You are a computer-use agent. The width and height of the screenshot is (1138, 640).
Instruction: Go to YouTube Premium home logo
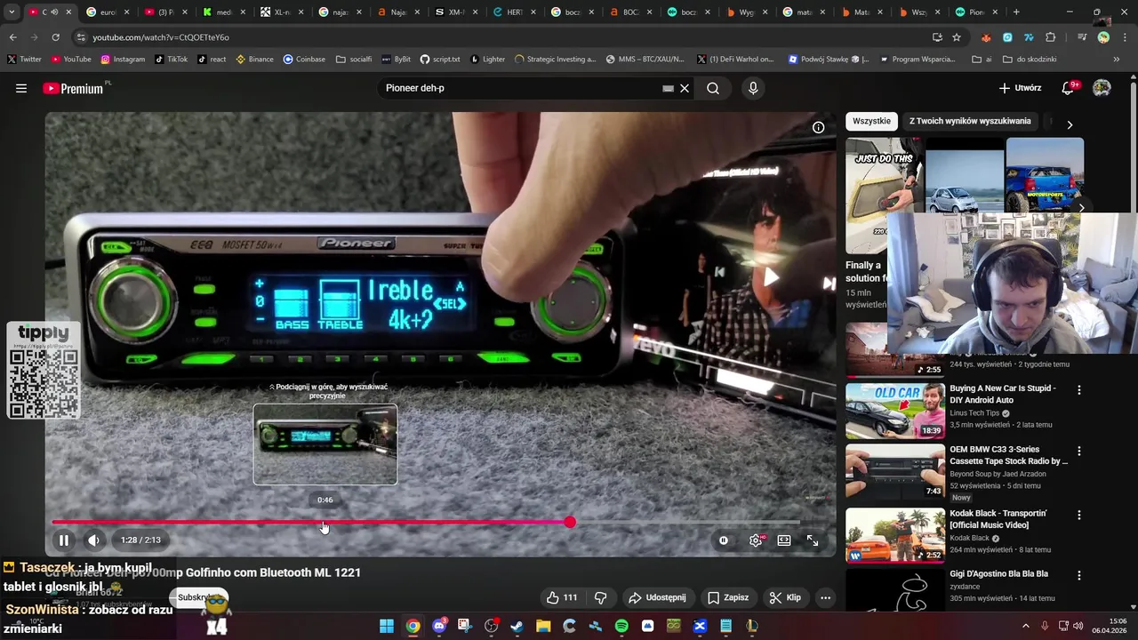pyautogui.click(x=73, y=88)
